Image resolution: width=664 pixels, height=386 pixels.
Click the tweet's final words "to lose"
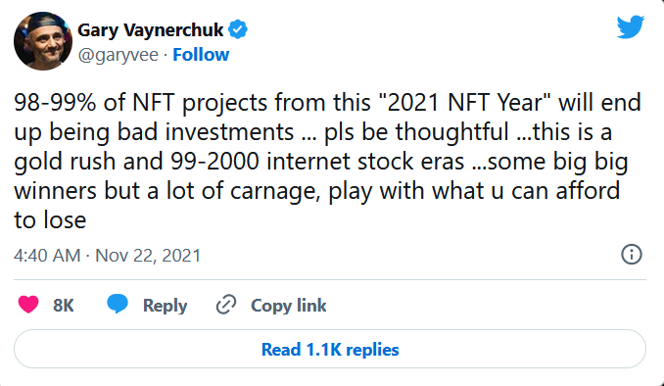(x=50, y=220)
